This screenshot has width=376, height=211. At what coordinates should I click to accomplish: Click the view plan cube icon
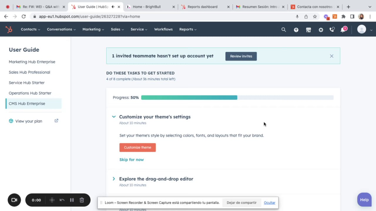[11, 121]
